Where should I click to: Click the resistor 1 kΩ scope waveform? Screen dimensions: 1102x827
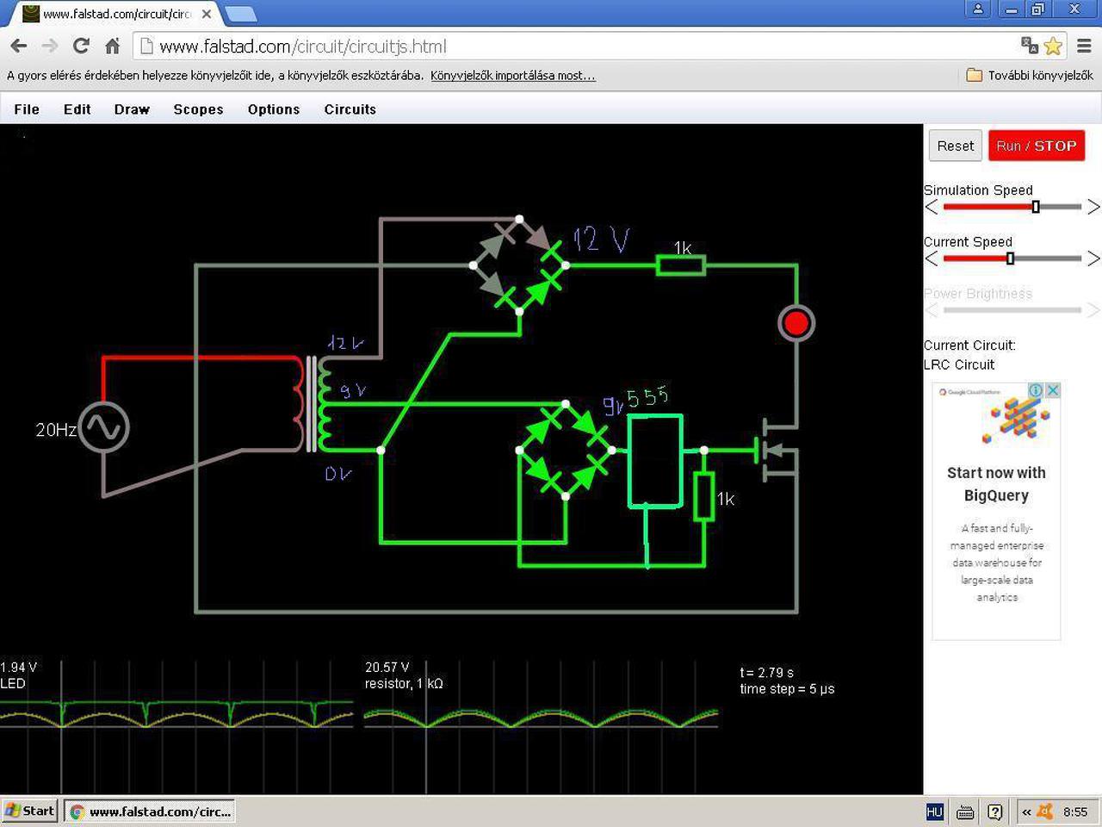tap(541, 717)
